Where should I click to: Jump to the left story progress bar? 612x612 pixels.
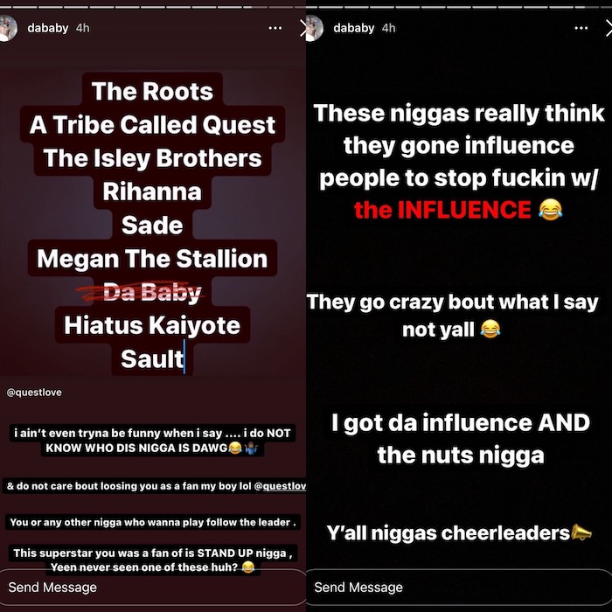tap(153, 7)
